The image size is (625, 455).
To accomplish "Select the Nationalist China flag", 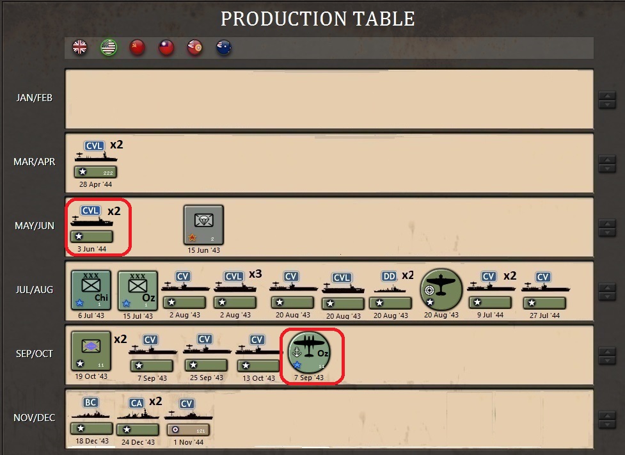I will (166, 47).
